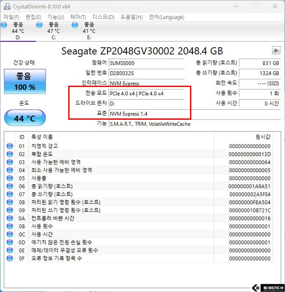Click status icon for ID 02 복합 온도
Viewport: 285px width, 292px height.
click(9, 154)
